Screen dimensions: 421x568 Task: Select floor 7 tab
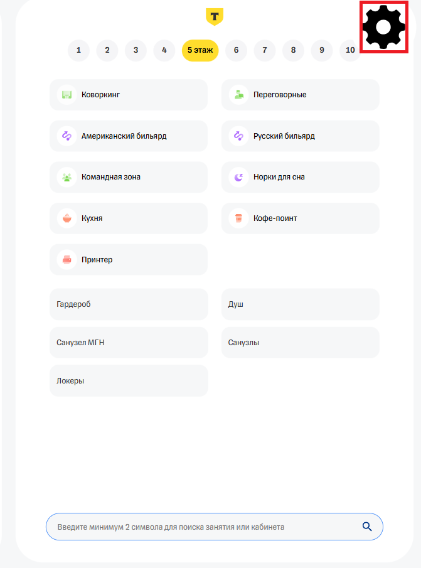[x=265, y=50]
